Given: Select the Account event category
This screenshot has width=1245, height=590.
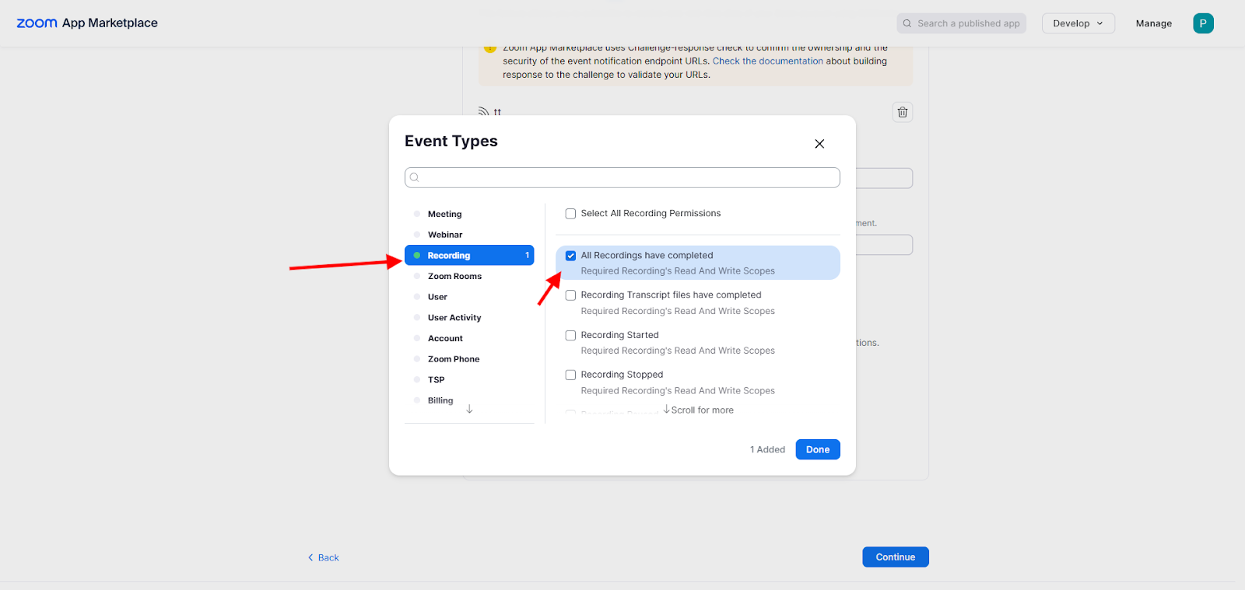Looking at the screenshot, I should pos(469,338).
